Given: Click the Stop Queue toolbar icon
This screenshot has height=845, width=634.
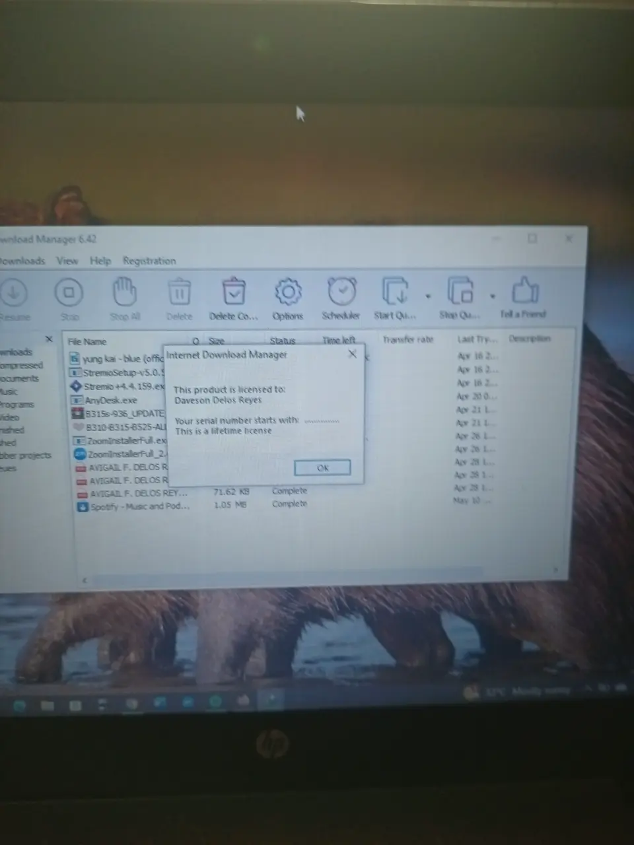Looking at the screenshot, I should (460, 290).
